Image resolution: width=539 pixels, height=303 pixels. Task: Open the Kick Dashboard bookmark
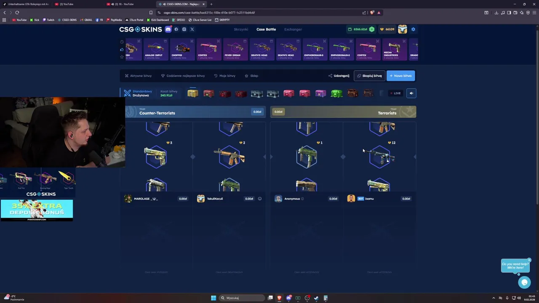pos(157,20)
